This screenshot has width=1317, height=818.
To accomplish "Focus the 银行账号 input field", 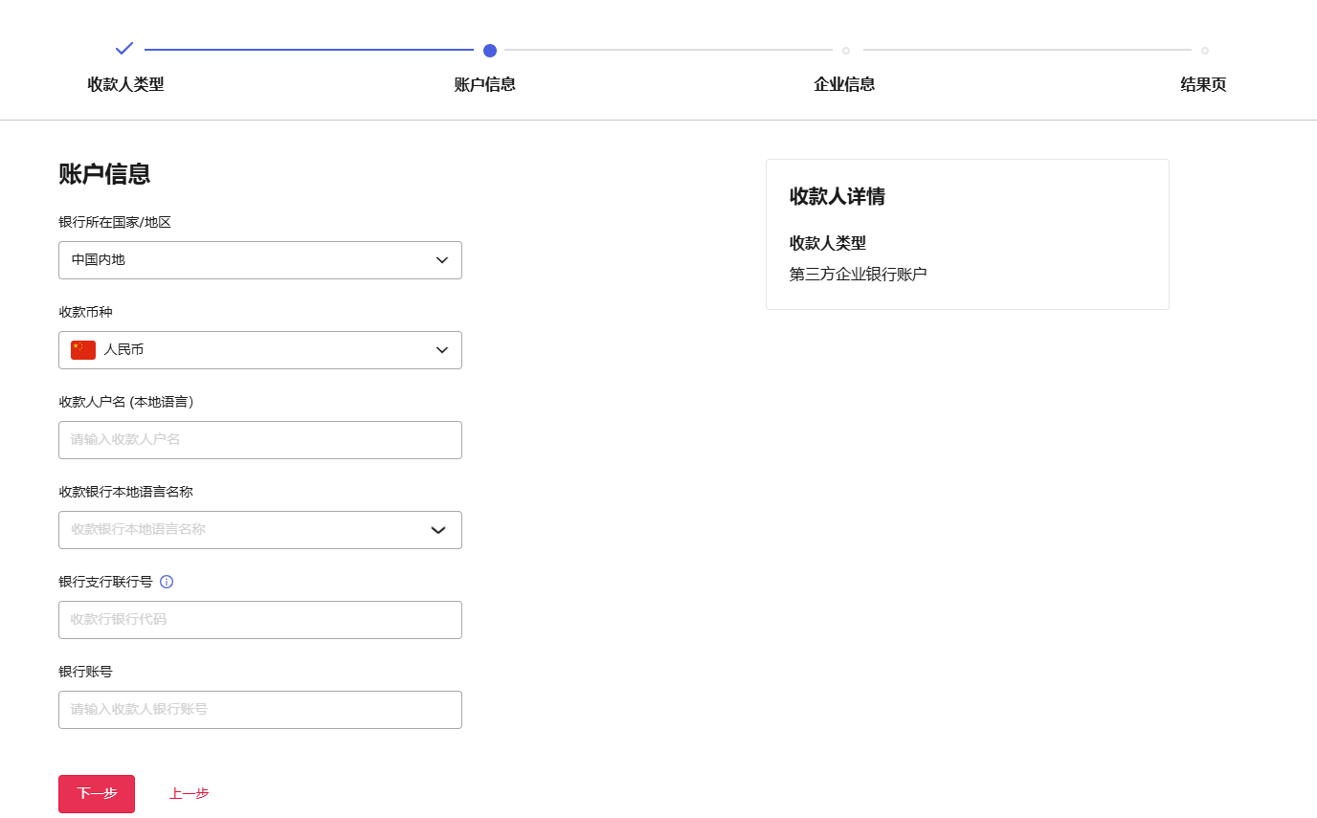I will click(x=259, y=710).
